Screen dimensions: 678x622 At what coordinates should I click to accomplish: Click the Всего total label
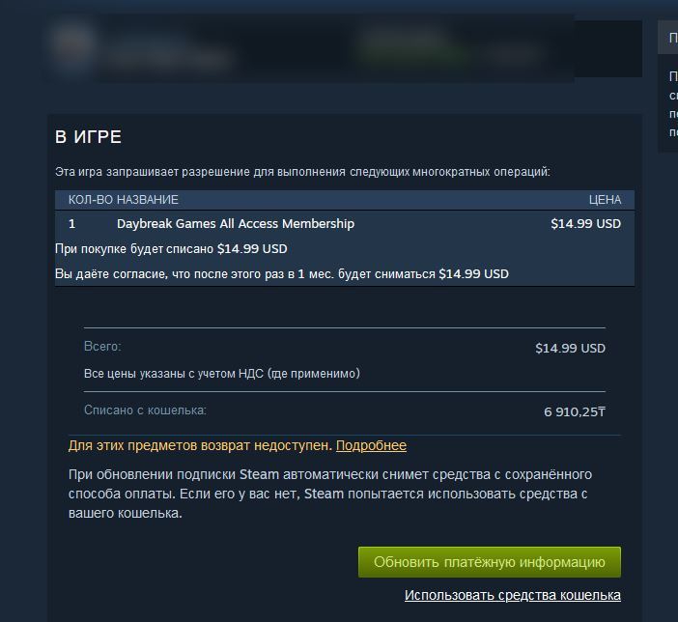click(x=102, y=347)
